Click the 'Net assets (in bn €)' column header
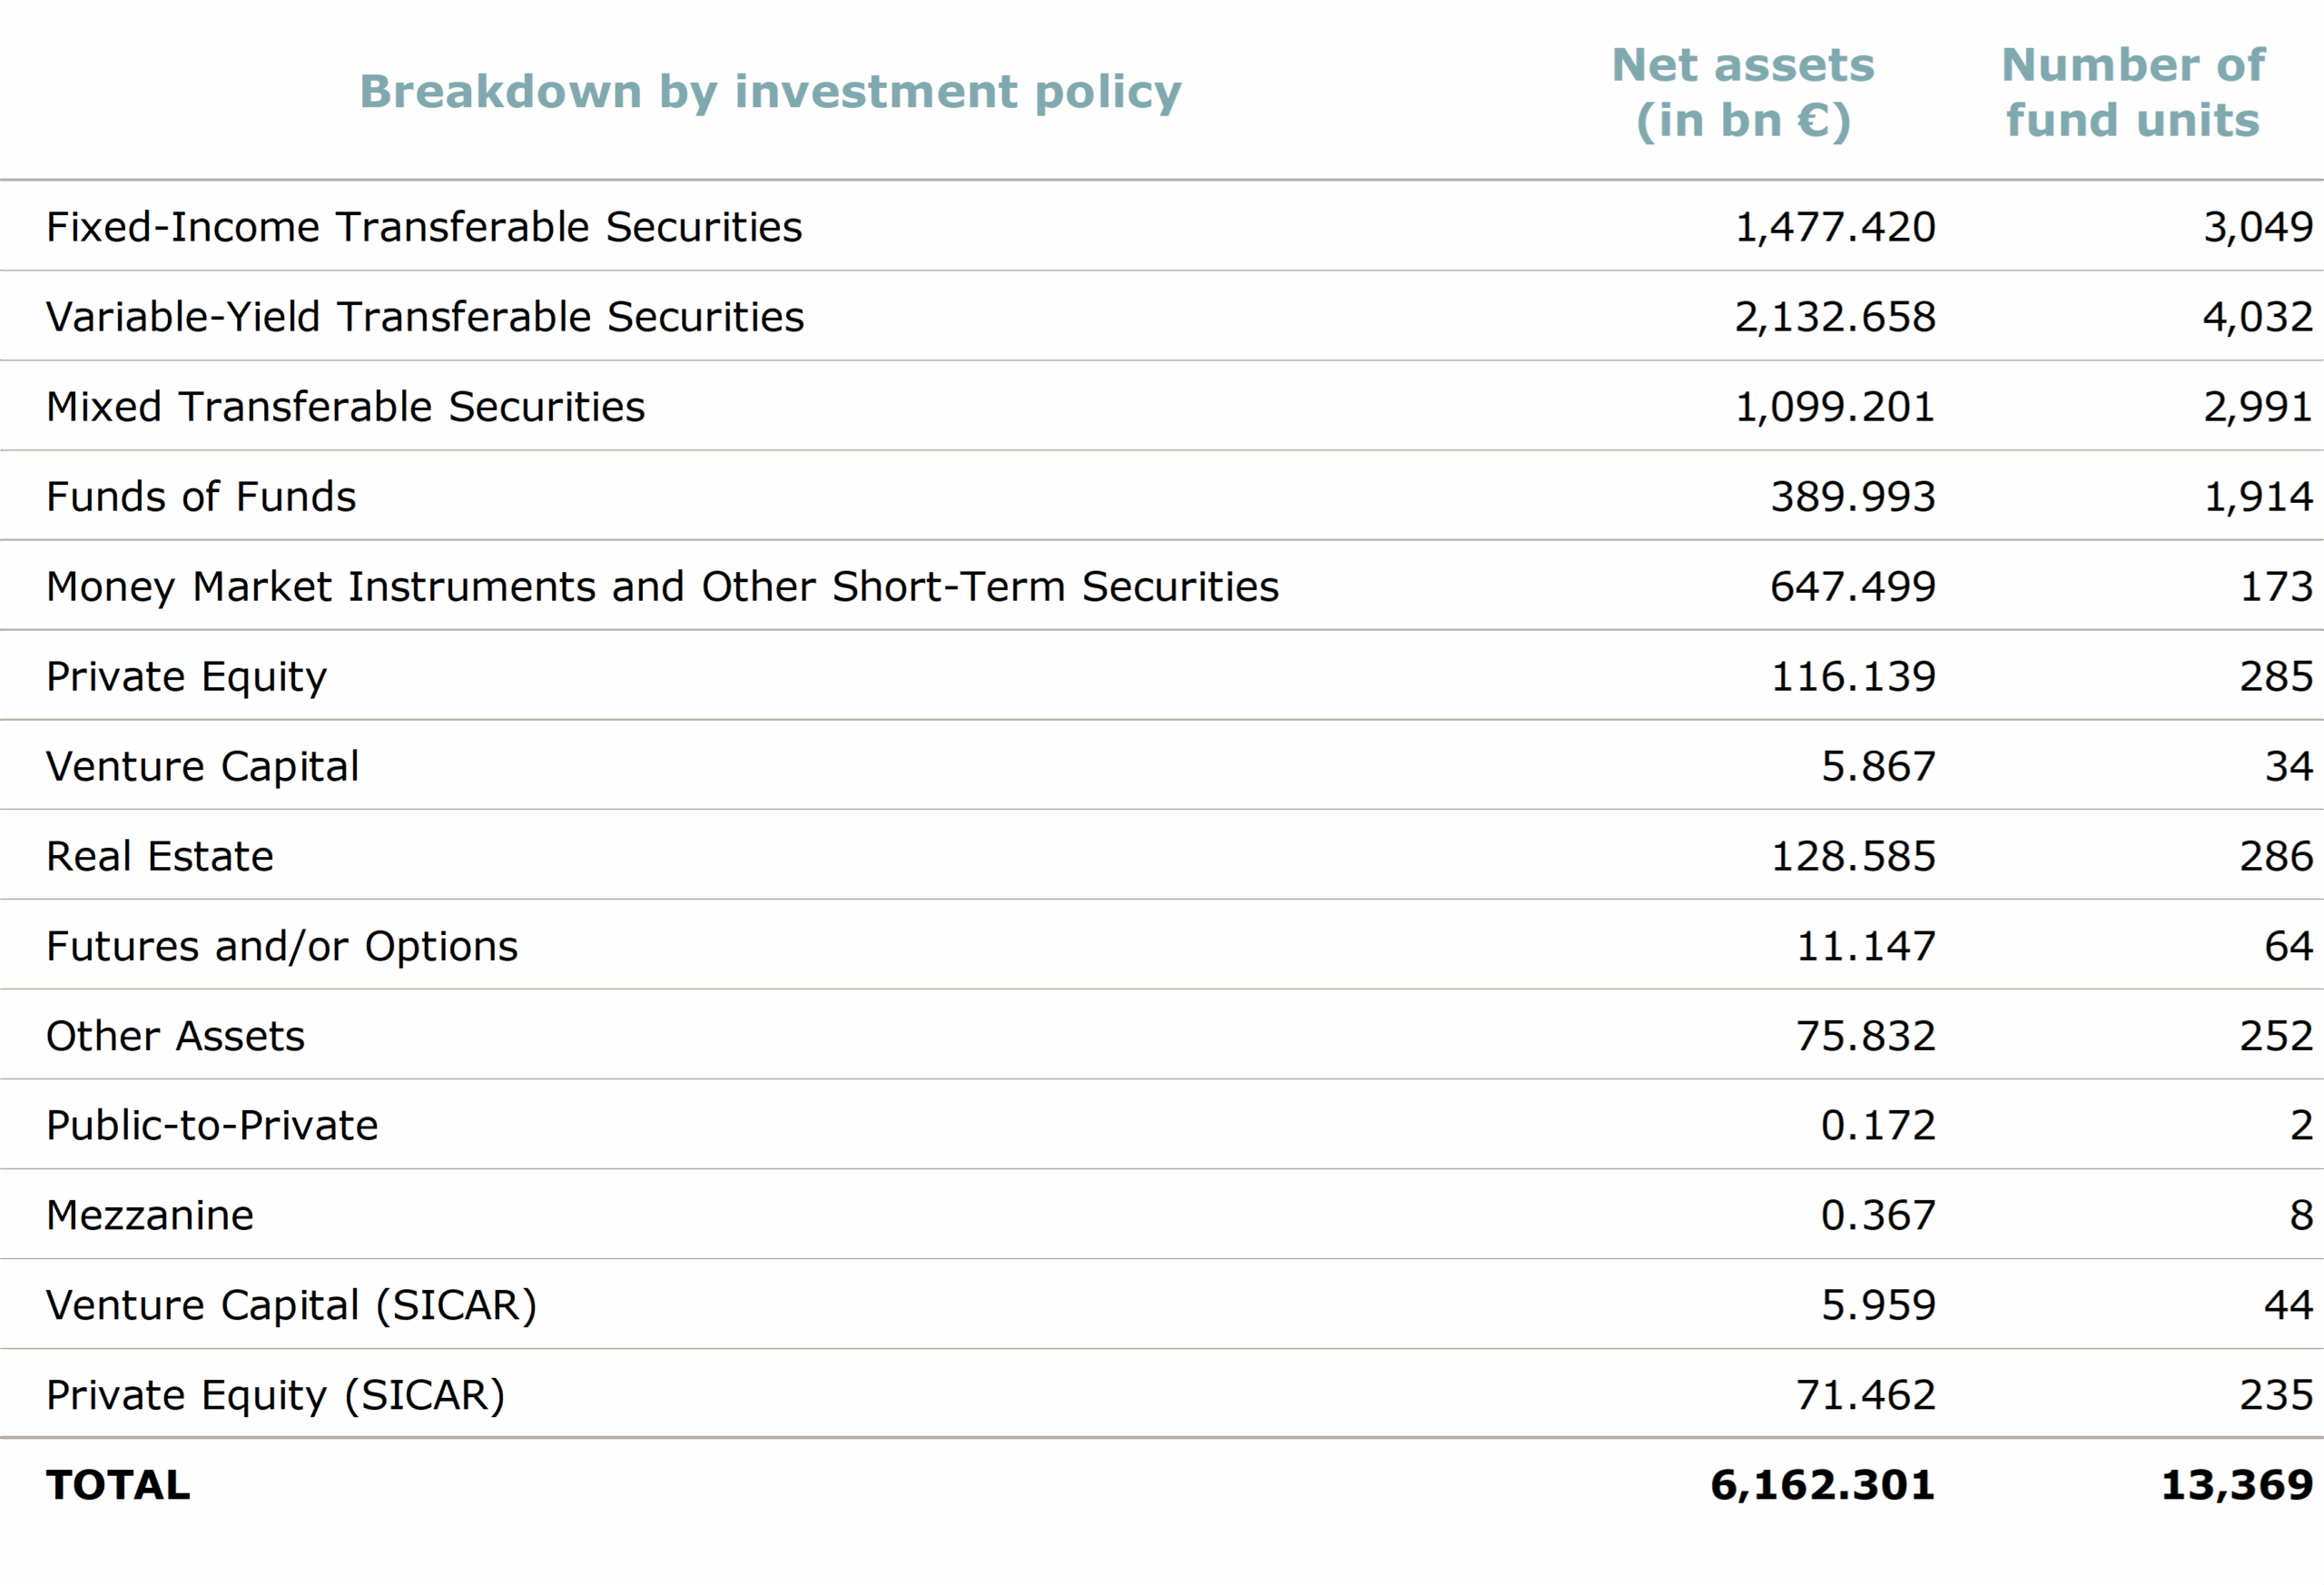Image resolution: width=2324 pixels, height=1585 pixels. click(1743, 92)
